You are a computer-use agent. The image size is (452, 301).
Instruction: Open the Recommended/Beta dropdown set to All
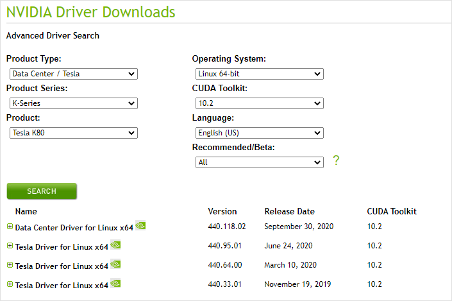click(260, 162)
